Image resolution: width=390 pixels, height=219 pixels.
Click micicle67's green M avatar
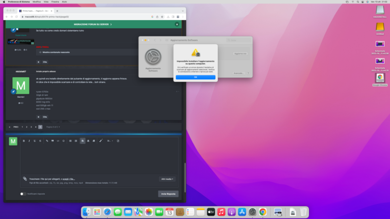(21, 86)
